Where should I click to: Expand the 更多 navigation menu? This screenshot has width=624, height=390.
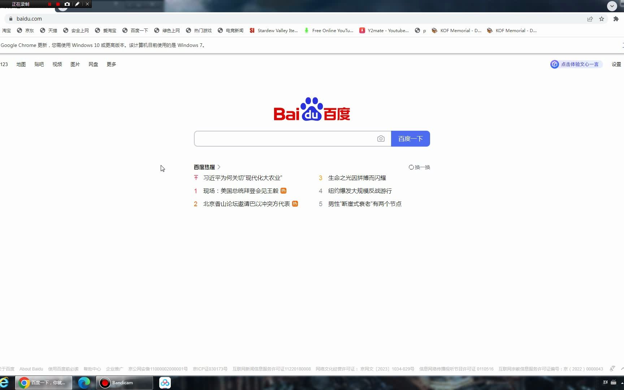pyautogui.click(x=111, y=64)
